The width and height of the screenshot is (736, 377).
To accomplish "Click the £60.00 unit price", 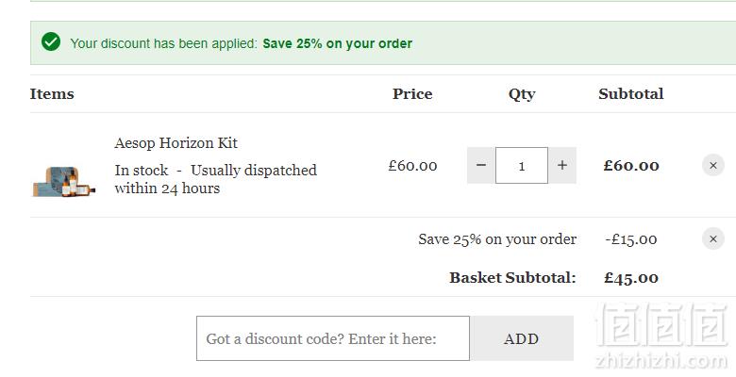I will pyautogui.click(x=412, y=166).
